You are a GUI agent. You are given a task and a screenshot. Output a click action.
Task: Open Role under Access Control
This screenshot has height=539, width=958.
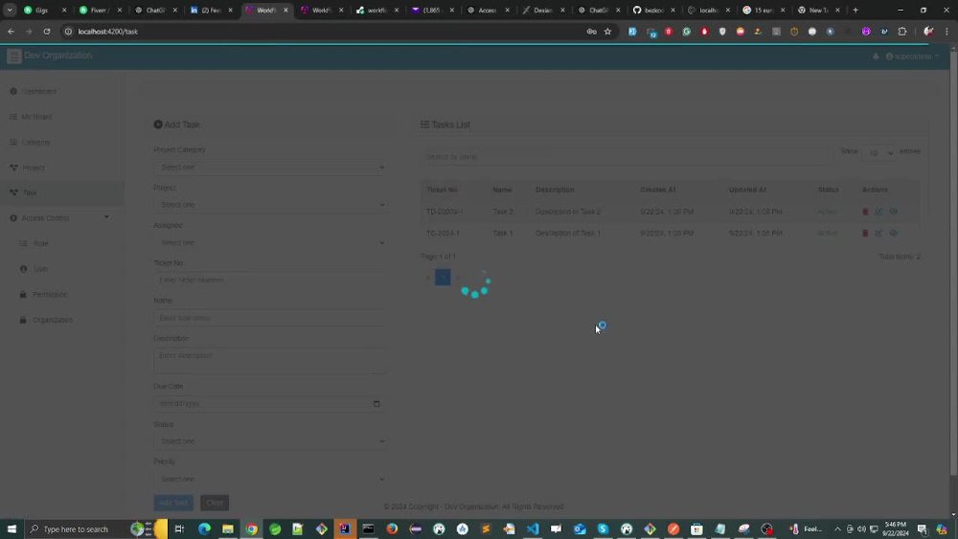[x=61, y=243]
